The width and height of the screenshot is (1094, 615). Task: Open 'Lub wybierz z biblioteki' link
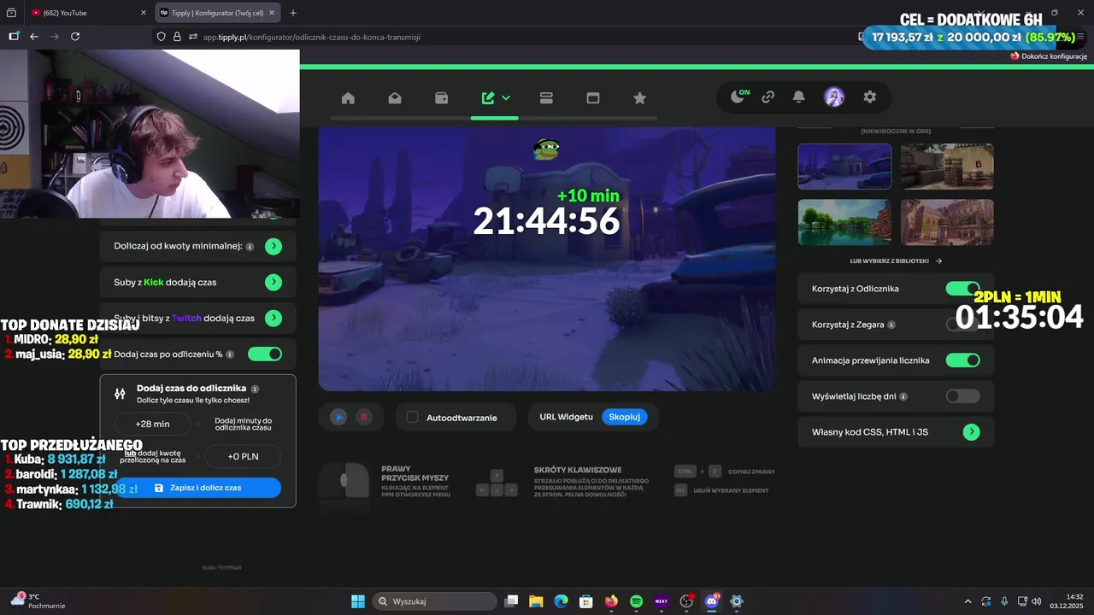tap(896, 261)
